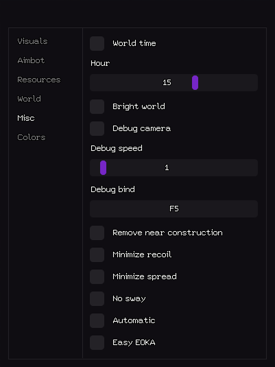Toggle the Minimize spread checkbox
The image size is (275, 367).
[97, 276]
